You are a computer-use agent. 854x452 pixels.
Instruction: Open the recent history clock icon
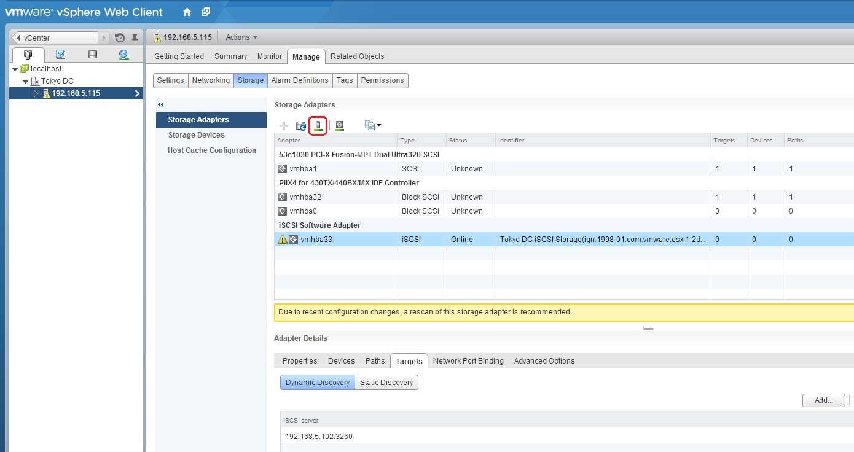click(x=120, y=38)
